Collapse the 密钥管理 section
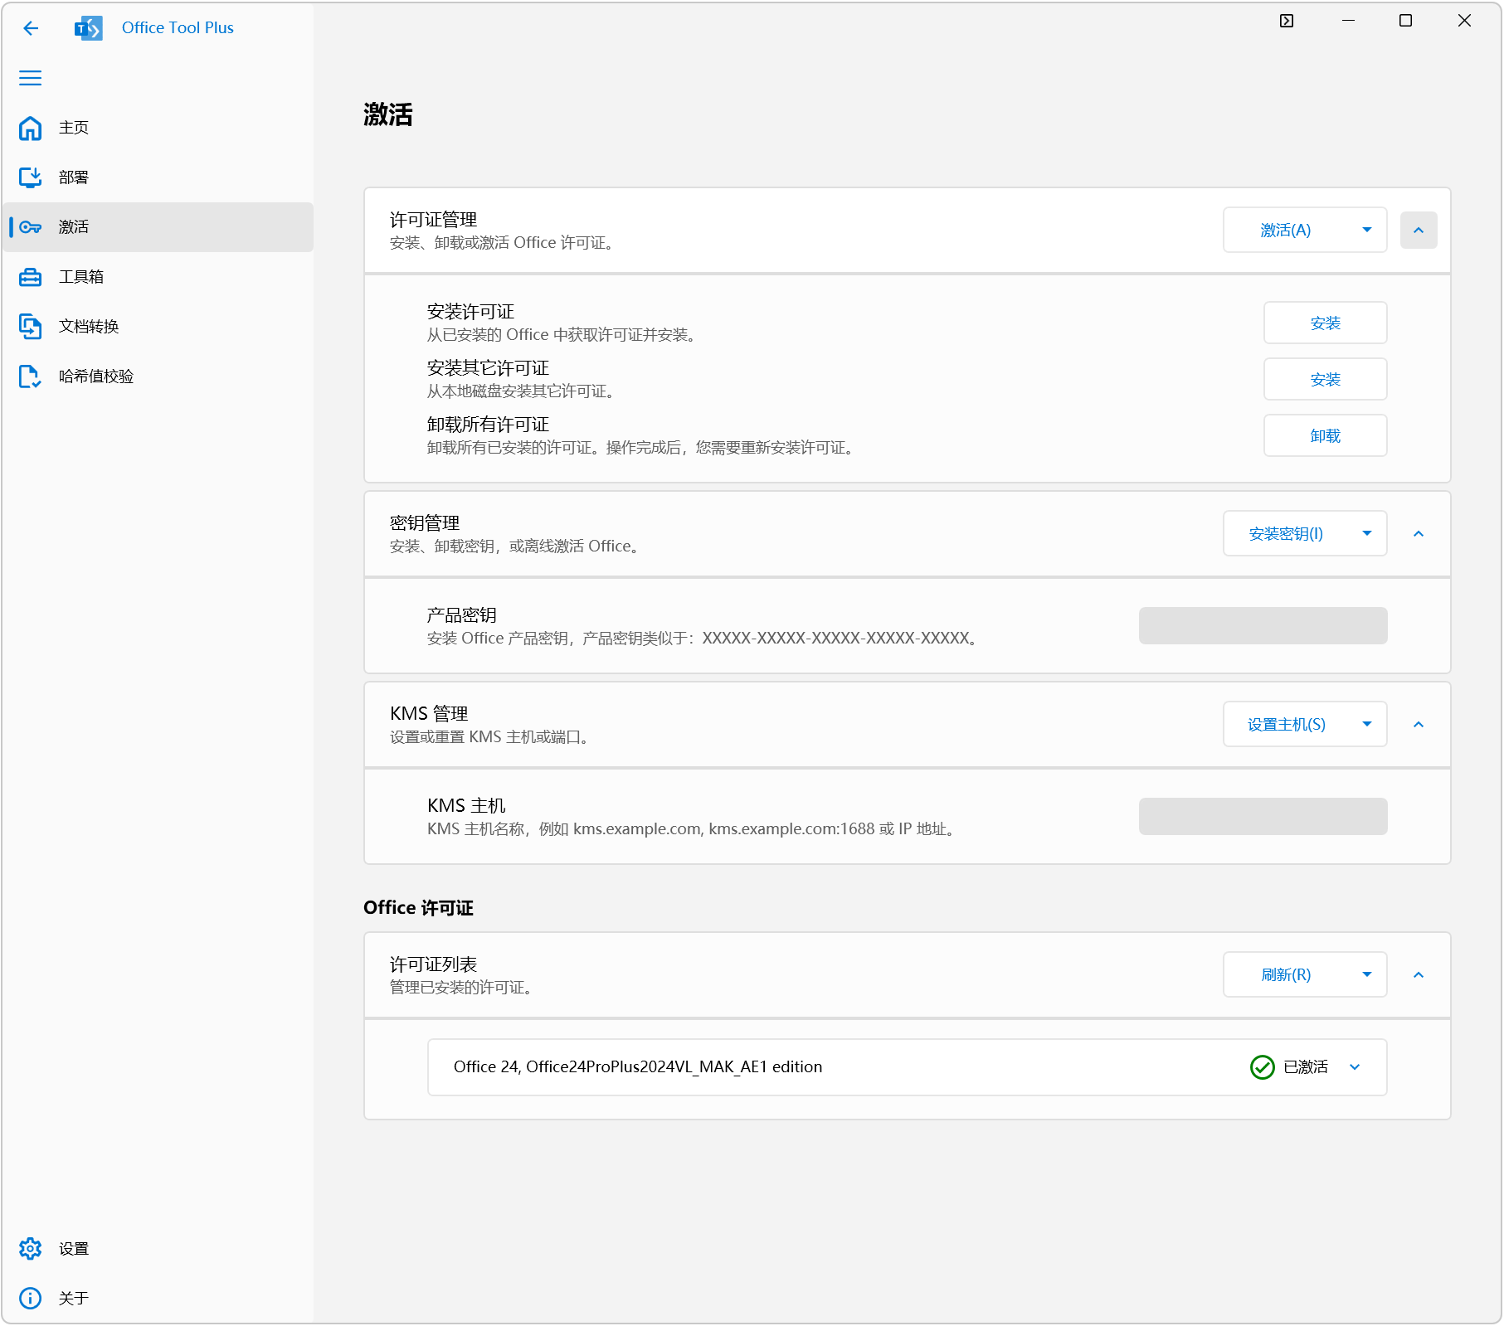Viewport: 1504px width, 1326px height. [x=1419, y=534]
